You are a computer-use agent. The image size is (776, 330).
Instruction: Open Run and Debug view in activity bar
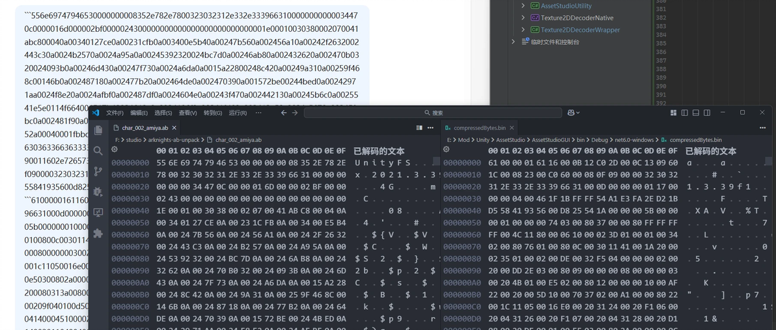pos(98,192)
